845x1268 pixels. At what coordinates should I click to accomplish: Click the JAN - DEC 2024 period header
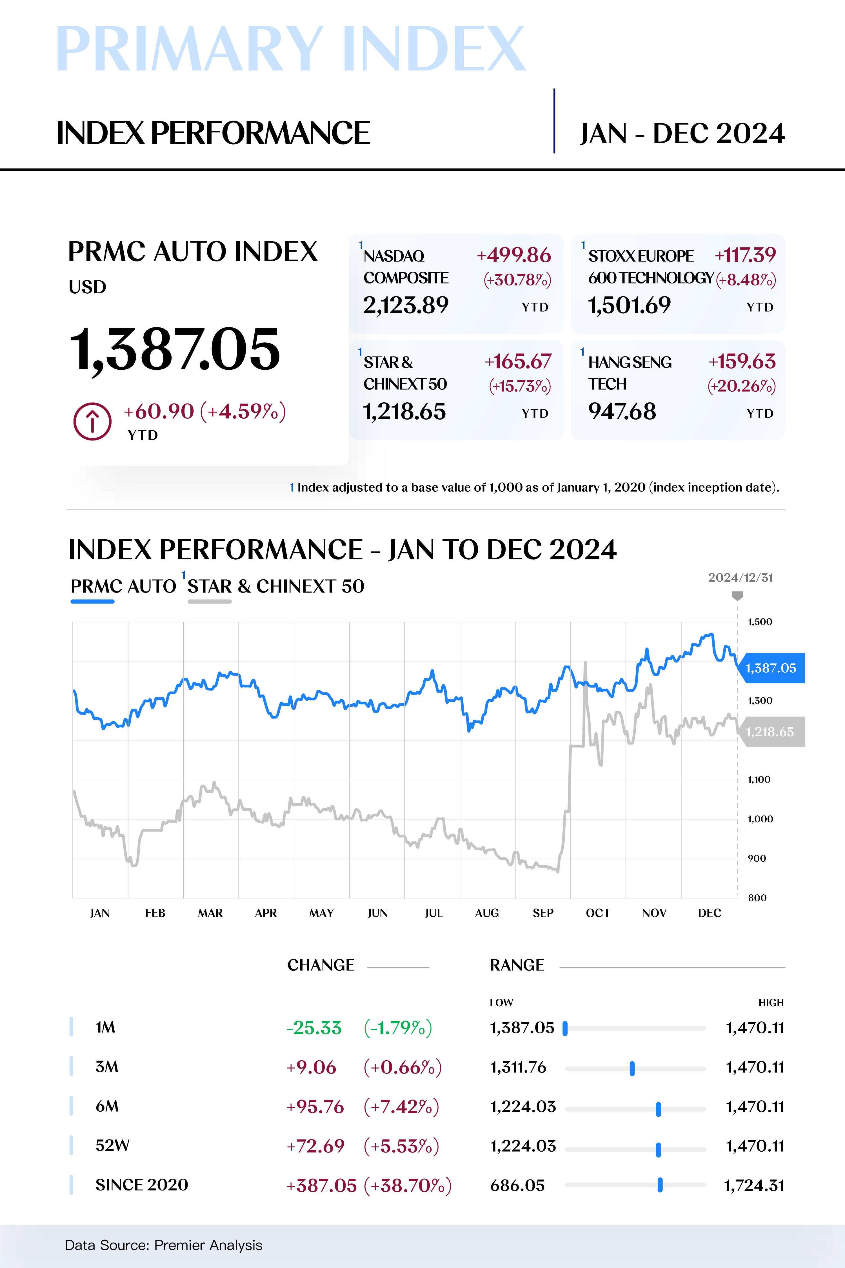[682, 133]
